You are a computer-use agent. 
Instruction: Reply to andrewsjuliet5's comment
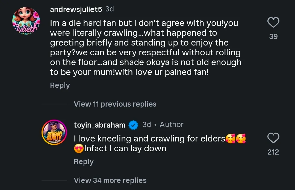60,85
